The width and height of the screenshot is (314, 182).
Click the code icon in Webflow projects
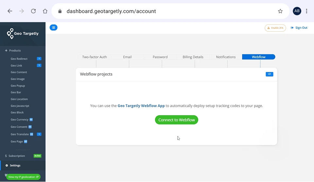[269, 74]
